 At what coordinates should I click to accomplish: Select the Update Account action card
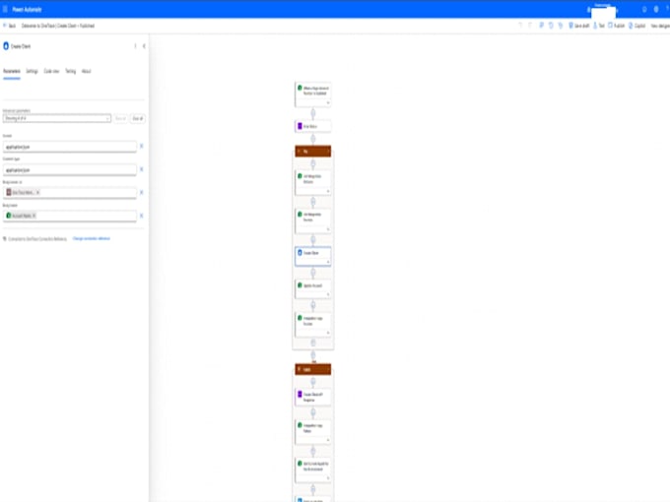coord(312,289)
